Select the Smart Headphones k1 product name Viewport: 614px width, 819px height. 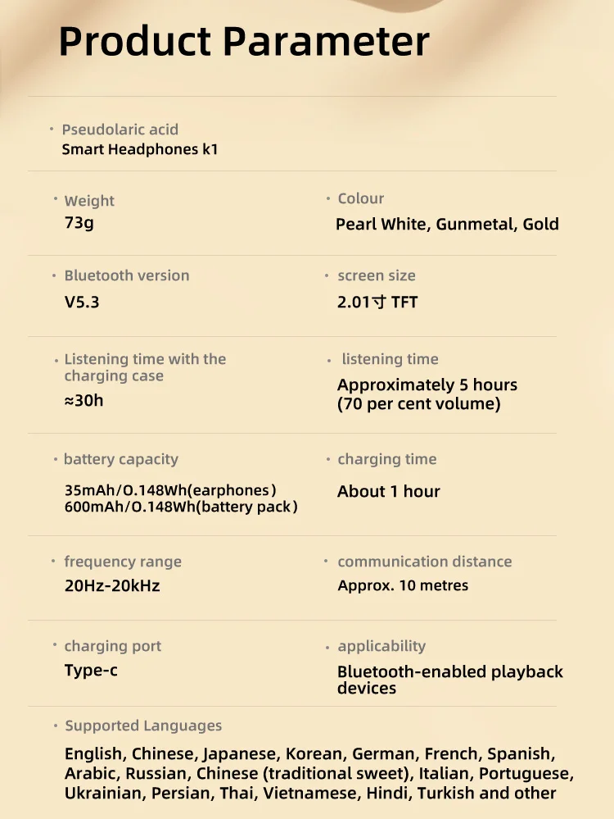click(140, 149)
